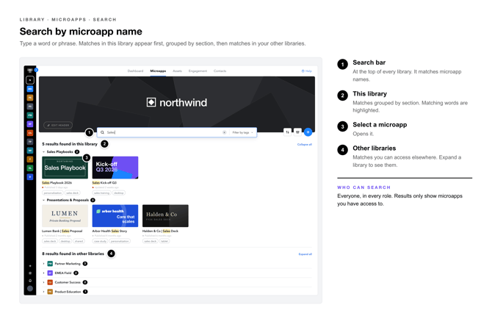Switch to the teal PM library in the sidebar
Viewport: 492px width, 316px height.
click(x=30, y=115)
